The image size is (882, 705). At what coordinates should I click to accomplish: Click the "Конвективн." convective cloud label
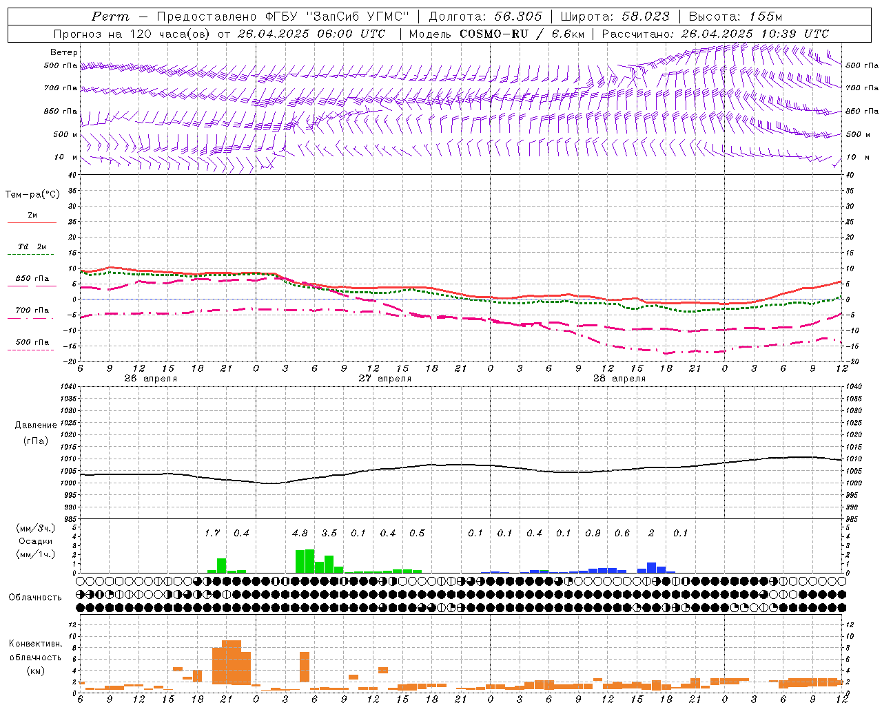pyautogui.click(x=35, y=644)
